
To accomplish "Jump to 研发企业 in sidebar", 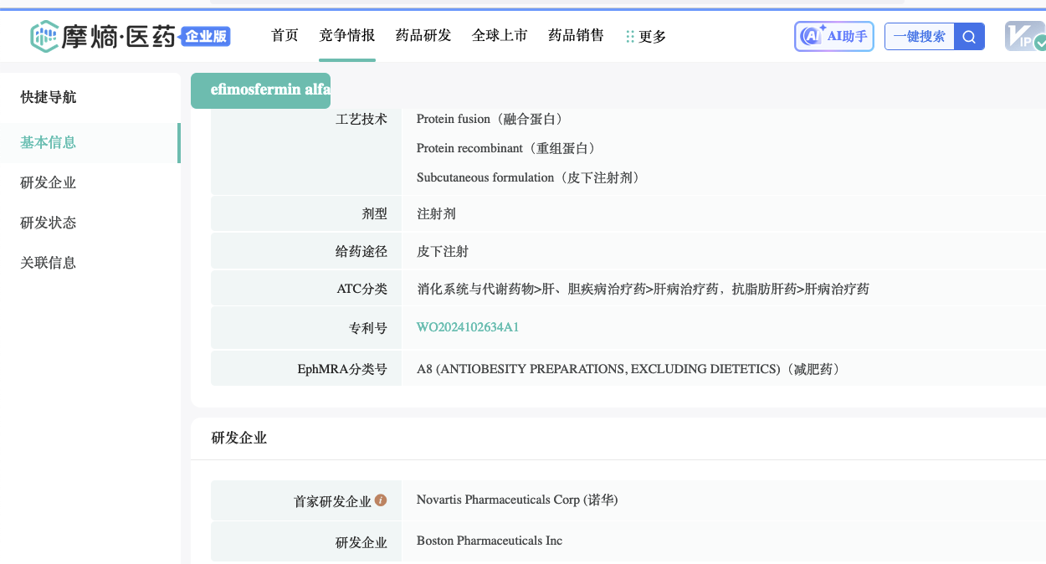I will pos(49,182).
